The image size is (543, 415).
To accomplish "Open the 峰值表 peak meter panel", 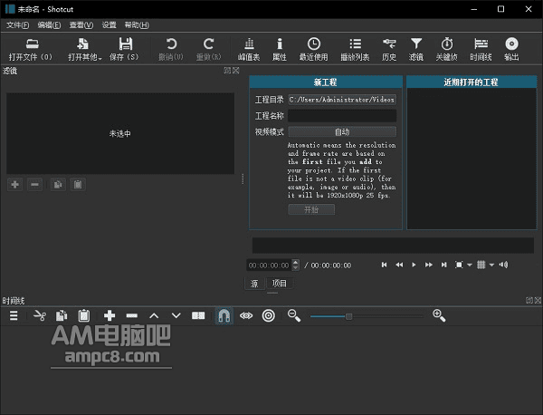I will 249,49.
